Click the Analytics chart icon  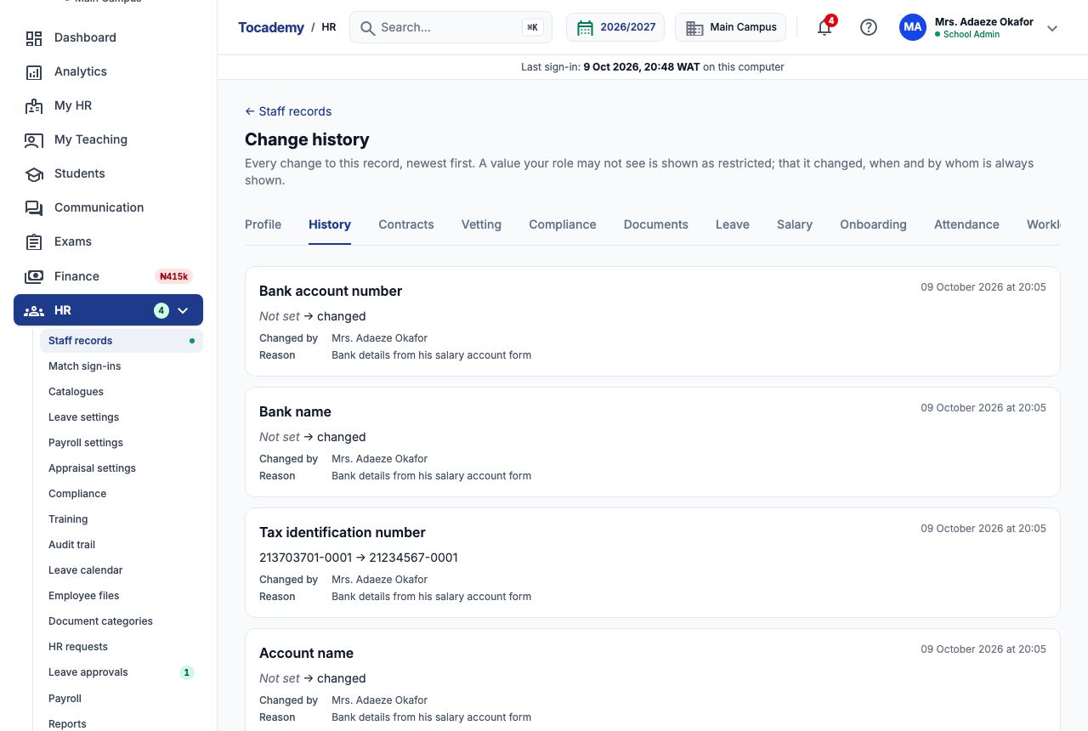pos(34,72)
